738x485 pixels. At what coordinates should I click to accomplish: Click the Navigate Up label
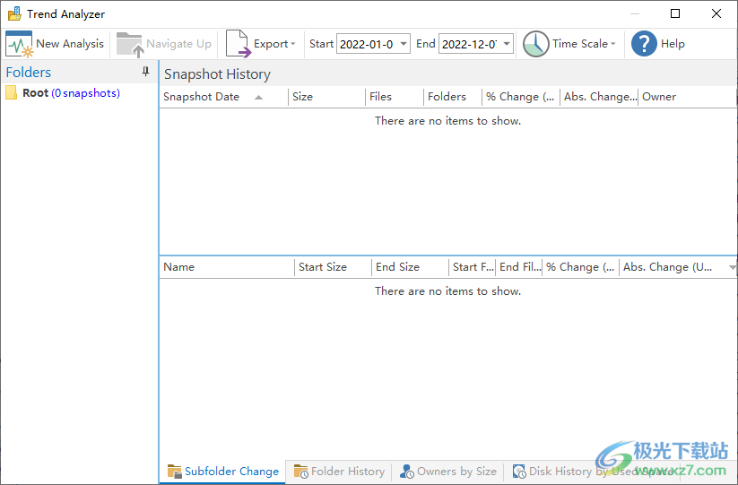point(178,44)
